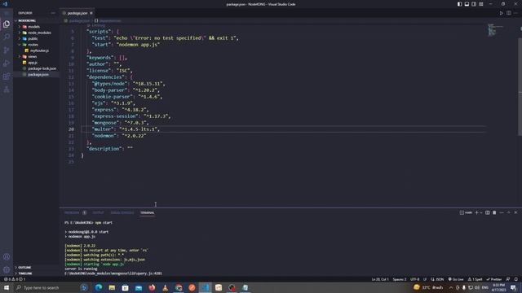This screenshot has width=522, height=293.
Task: Click the feedback icon in status bar
Action: (x=508, y=279)
